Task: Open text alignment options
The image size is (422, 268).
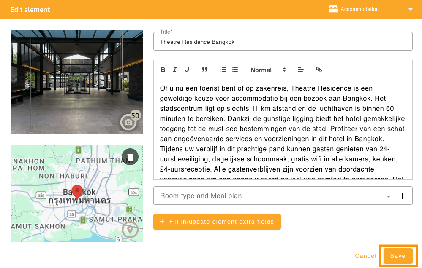Action: (x=301, y=70)
